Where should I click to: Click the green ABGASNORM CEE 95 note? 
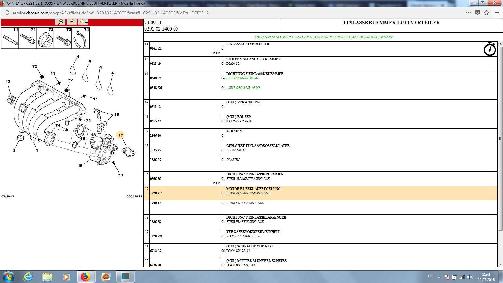coord(323,37)
